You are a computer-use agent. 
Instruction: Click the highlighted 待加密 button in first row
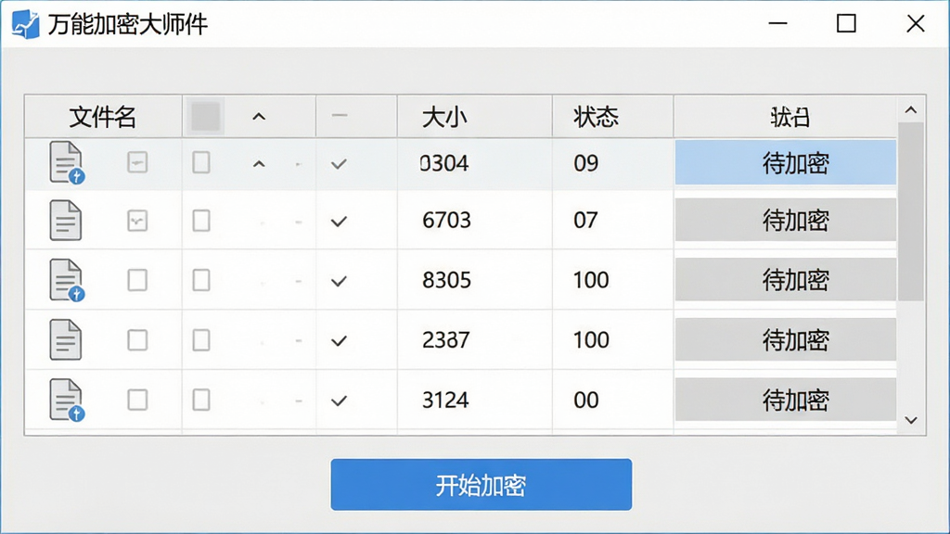pos(785,163)
